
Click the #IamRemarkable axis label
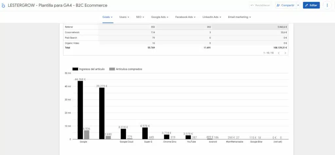(235, 142)
